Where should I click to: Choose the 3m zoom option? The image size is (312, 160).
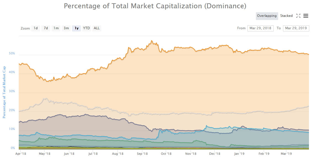[66, 28]
